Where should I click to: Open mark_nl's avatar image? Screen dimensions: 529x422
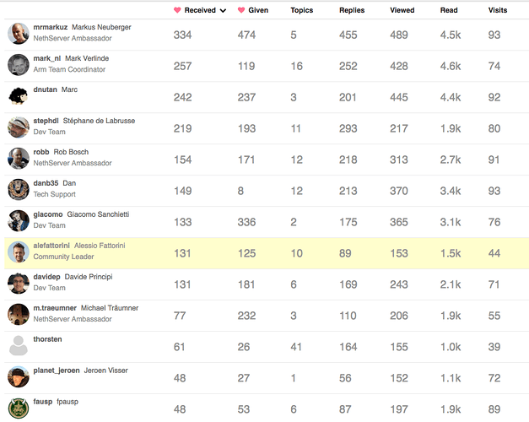click(19, 65)
